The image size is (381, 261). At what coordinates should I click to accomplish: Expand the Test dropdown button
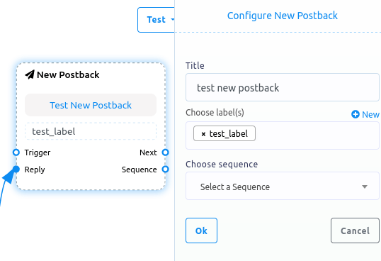click(x=157, y=20)
